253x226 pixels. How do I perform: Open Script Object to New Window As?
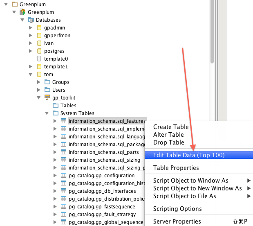[x=199, y=188]
